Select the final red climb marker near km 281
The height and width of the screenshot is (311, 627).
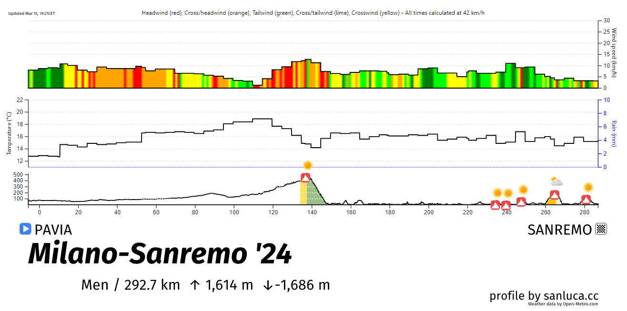pos(586,200)
